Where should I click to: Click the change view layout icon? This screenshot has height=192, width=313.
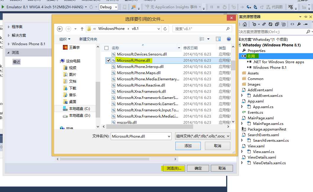coord(202,39)
